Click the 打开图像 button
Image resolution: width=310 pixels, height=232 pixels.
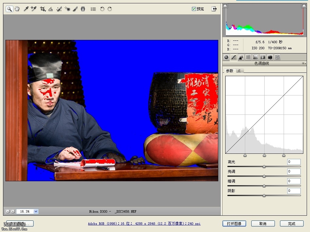pos(234,224)
